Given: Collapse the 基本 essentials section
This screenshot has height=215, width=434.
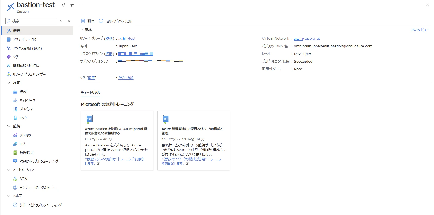Looking at the screenshot, I should click(81, 30).
